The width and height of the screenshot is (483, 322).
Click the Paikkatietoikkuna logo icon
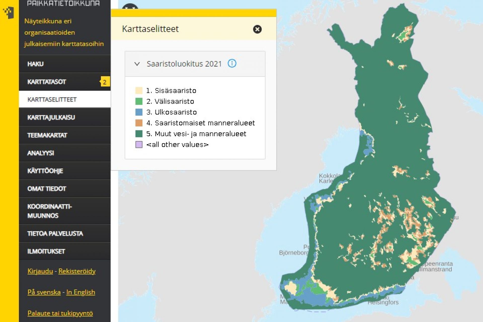point(8,12)
